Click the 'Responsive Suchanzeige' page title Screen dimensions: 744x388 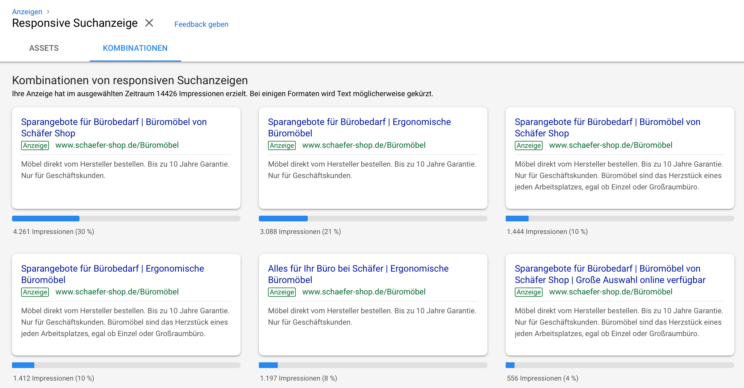click(75, 23)
